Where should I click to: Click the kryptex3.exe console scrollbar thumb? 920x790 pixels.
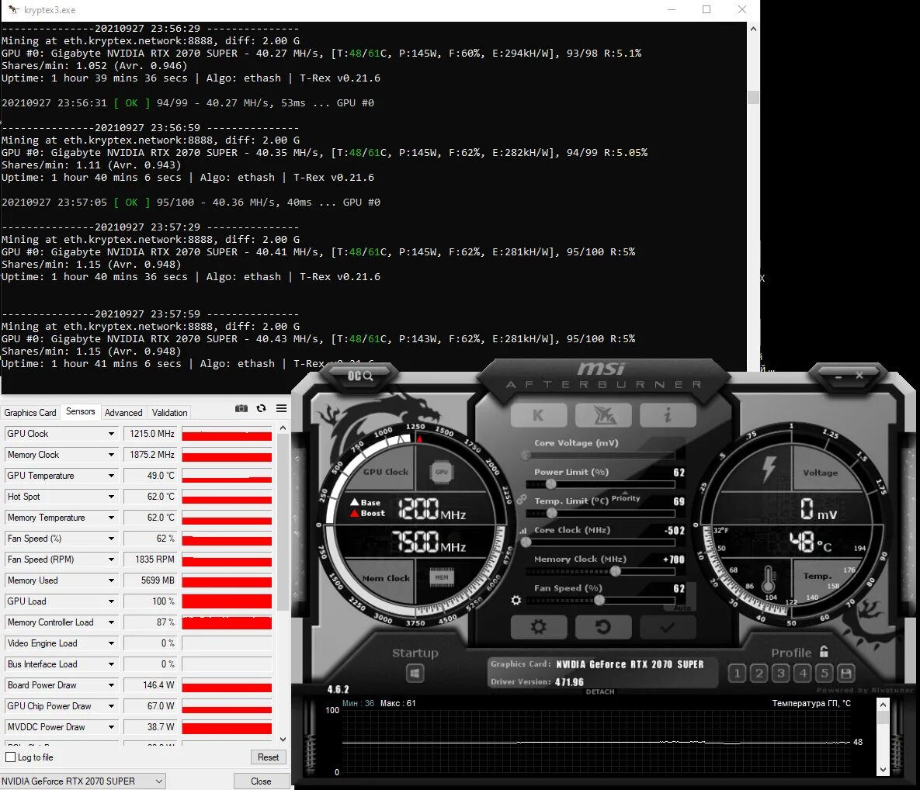[x=753, y=97]
